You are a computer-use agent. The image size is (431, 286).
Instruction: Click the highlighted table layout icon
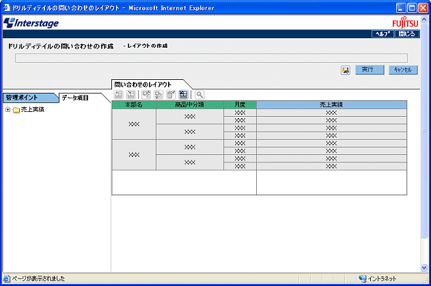184,94
